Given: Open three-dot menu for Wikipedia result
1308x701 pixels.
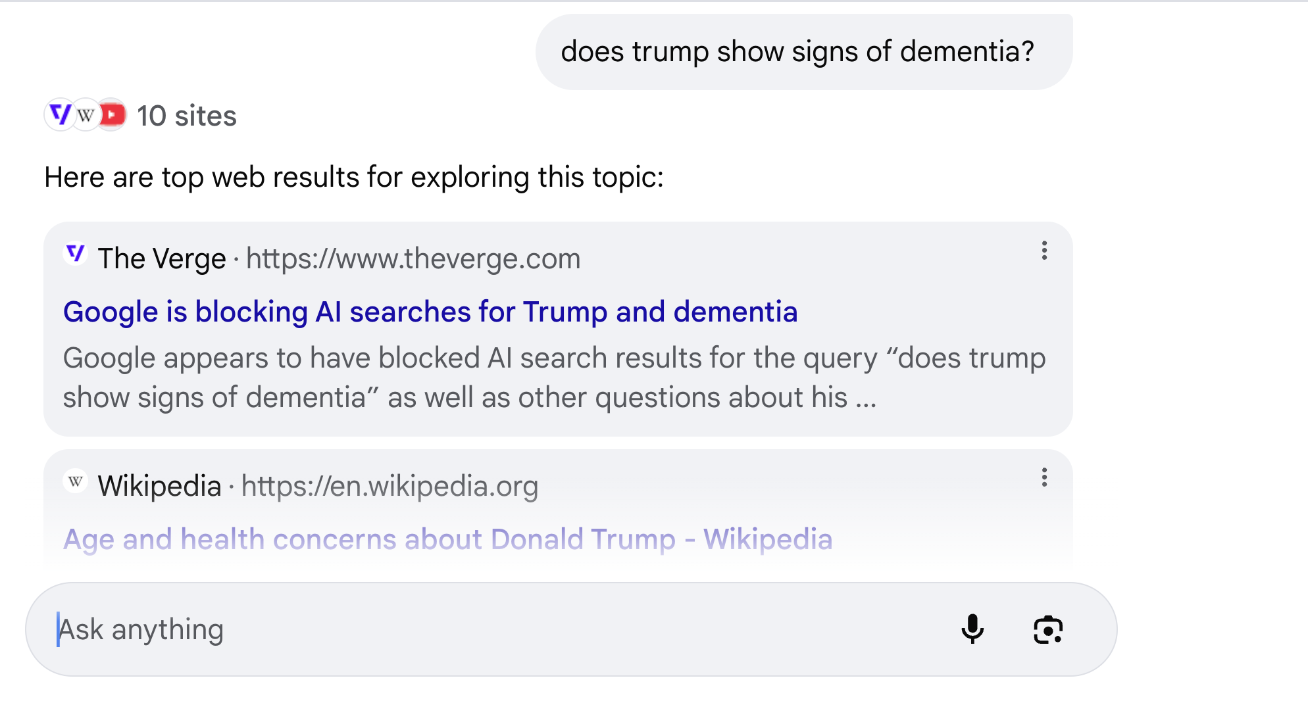Looking at the screenshot, I should tap(1044, 477).
